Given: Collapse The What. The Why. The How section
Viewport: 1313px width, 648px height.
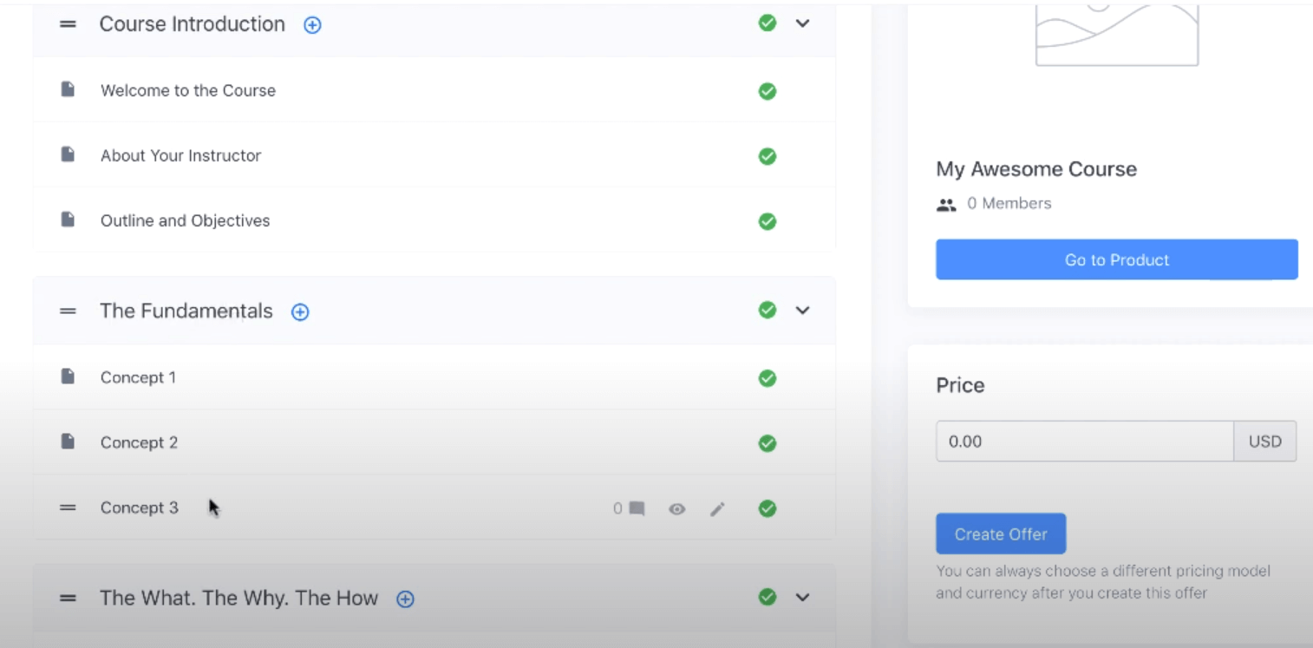Looking at the screenshot, I should (x=803, y=597).
